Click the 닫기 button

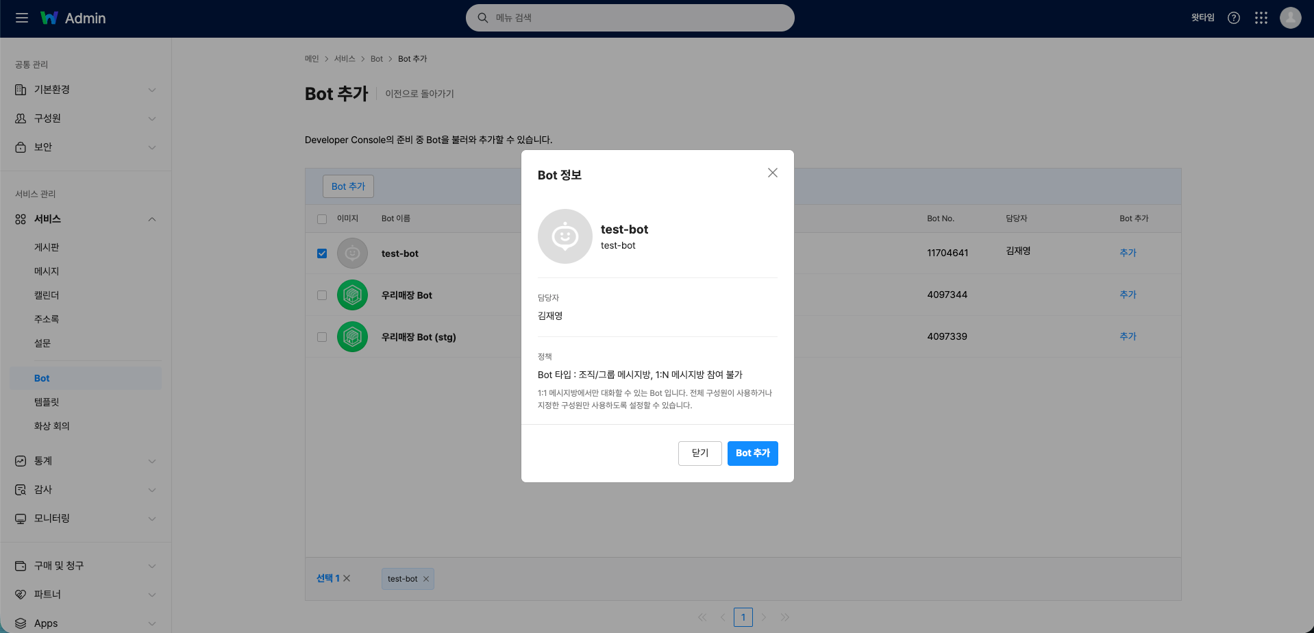tap(699, 453)
